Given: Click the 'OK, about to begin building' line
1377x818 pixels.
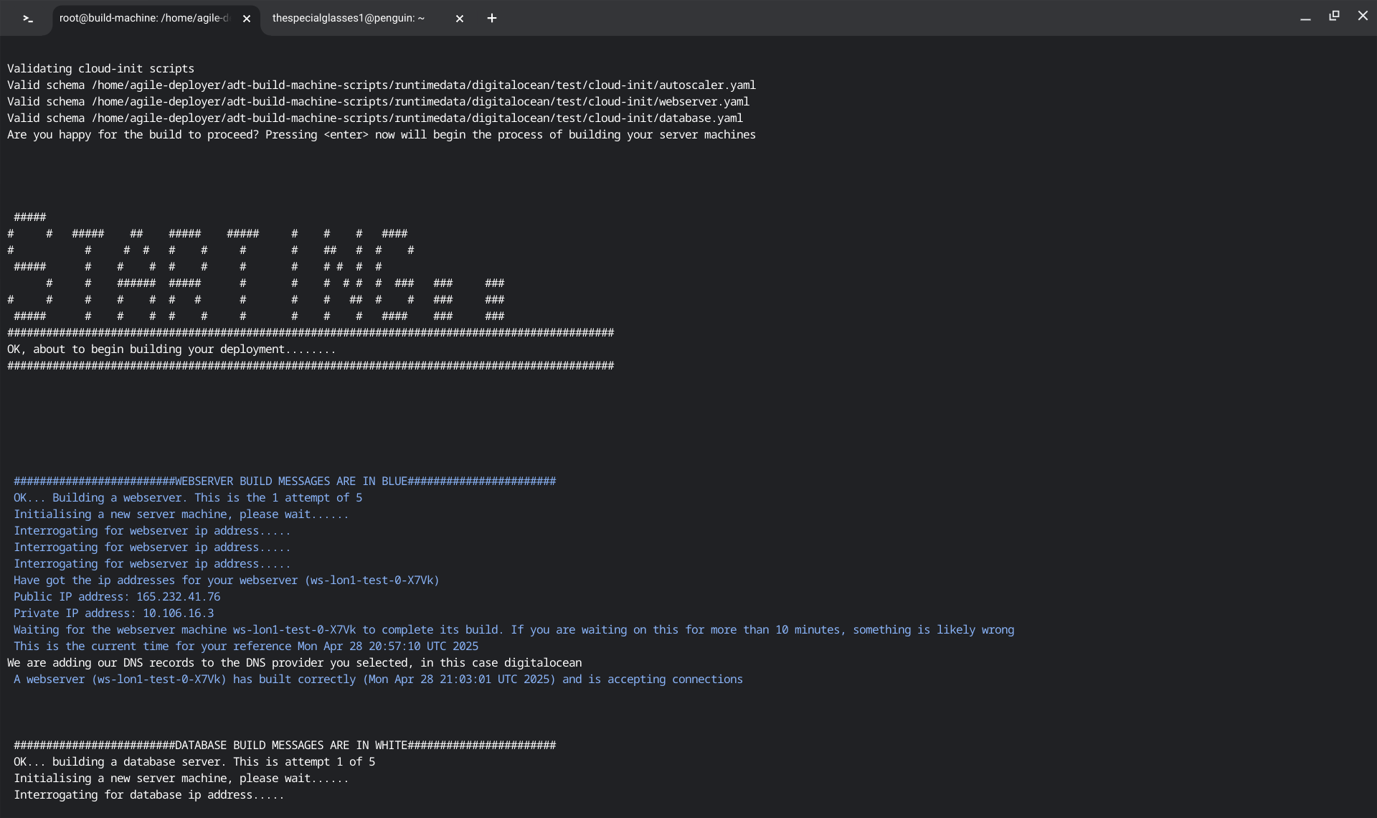Looking at the screenshot, I should point(171,349).
